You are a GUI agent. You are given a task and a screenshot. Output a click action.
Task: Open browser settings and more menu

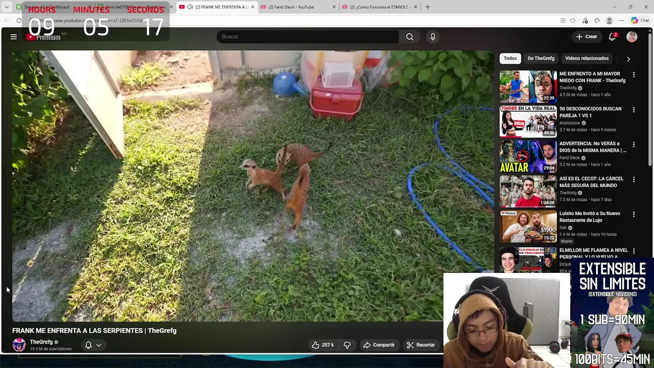click(x=621, y=20)
